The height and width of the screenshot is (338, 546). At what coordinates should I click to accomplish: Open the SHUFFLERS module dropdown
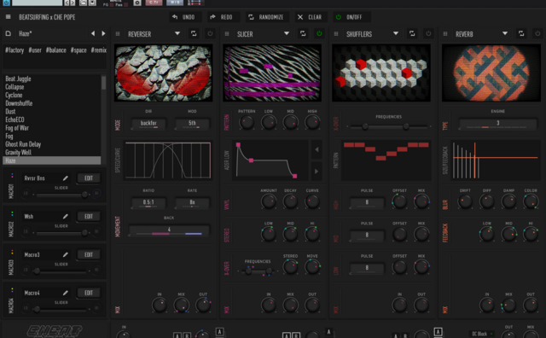pyautogui.click(x=396, y=33)
